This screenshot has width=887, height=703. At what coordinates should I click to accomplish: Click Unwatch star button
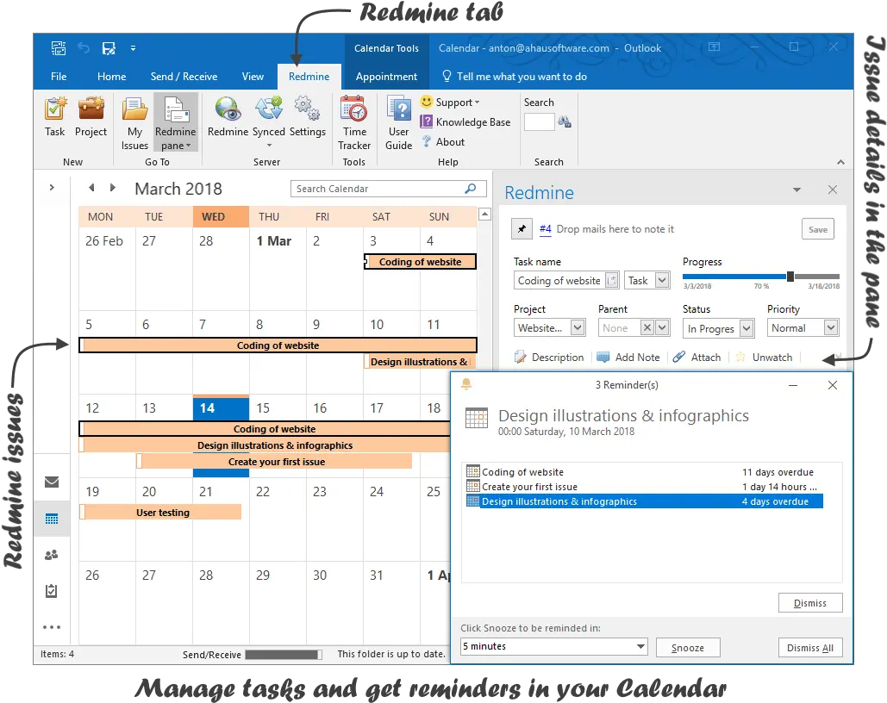pos(764,358)
